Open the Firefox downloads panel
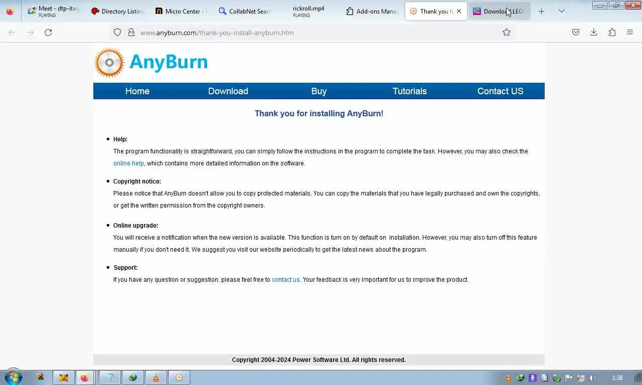Image resolution: width=642 pixels, height=385 pixels. tap(594, 32)
